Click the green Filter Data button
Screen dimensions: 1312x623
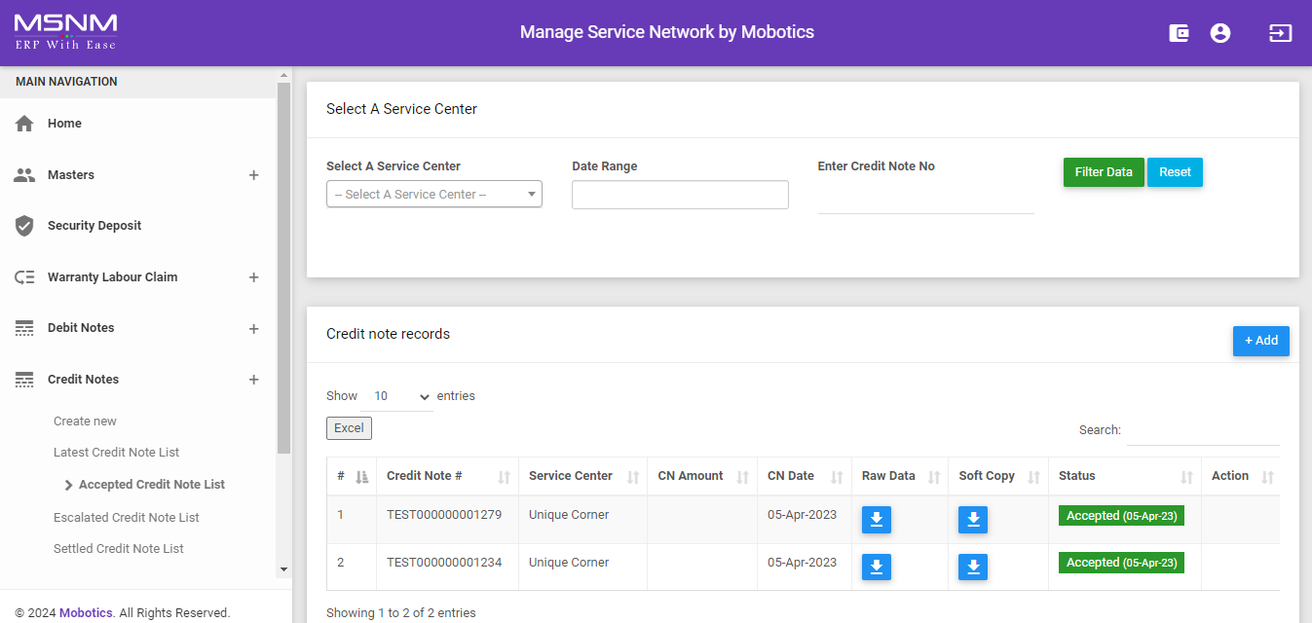point(1103,172)
